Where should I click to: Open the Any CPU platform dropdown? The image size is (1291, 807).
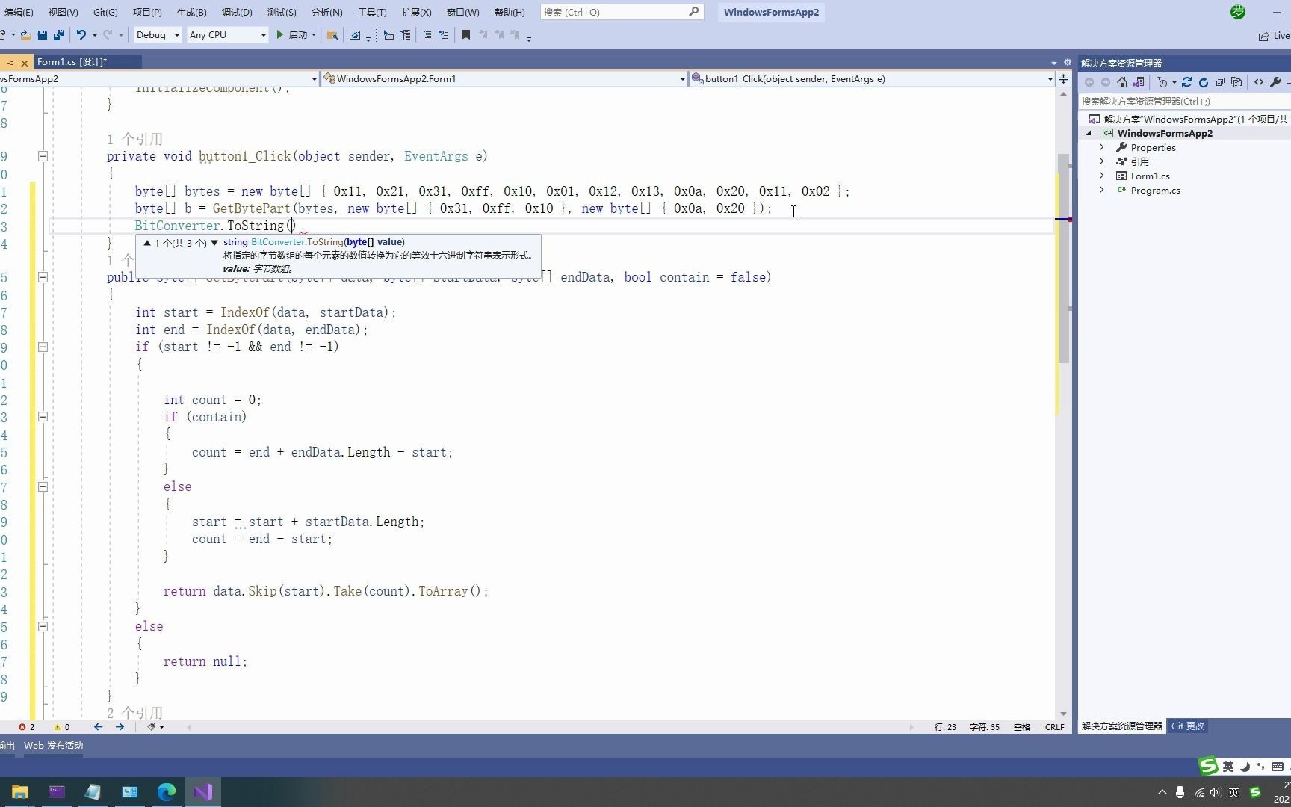(263, 35)
